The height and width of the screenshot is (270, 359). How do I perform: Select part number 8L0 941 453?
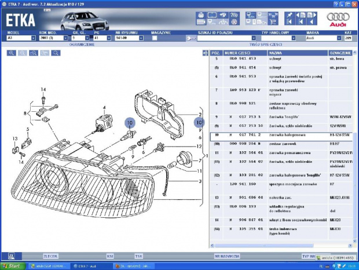click(x=243, y=59)
